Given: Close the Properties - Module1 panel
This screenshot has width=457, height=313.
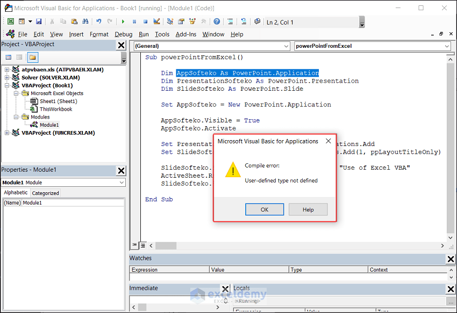Looking at the screenshot, I should pos(121,171).
